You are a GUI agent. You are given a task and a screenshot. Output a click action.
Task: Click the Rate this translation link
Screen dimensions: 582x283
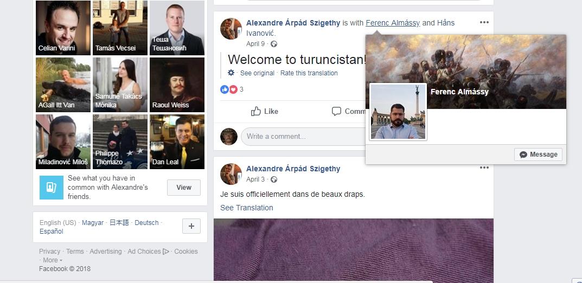[309, 73]
